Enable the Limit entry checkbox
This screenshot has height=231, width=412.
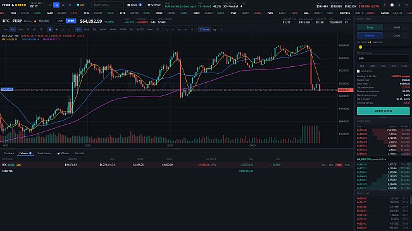pyautogui.click(x=358, y=71)
